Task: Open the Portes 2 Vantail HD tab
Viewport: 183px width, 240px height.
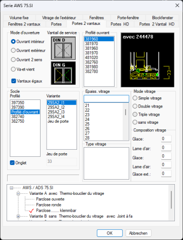Action: (157, 24)
